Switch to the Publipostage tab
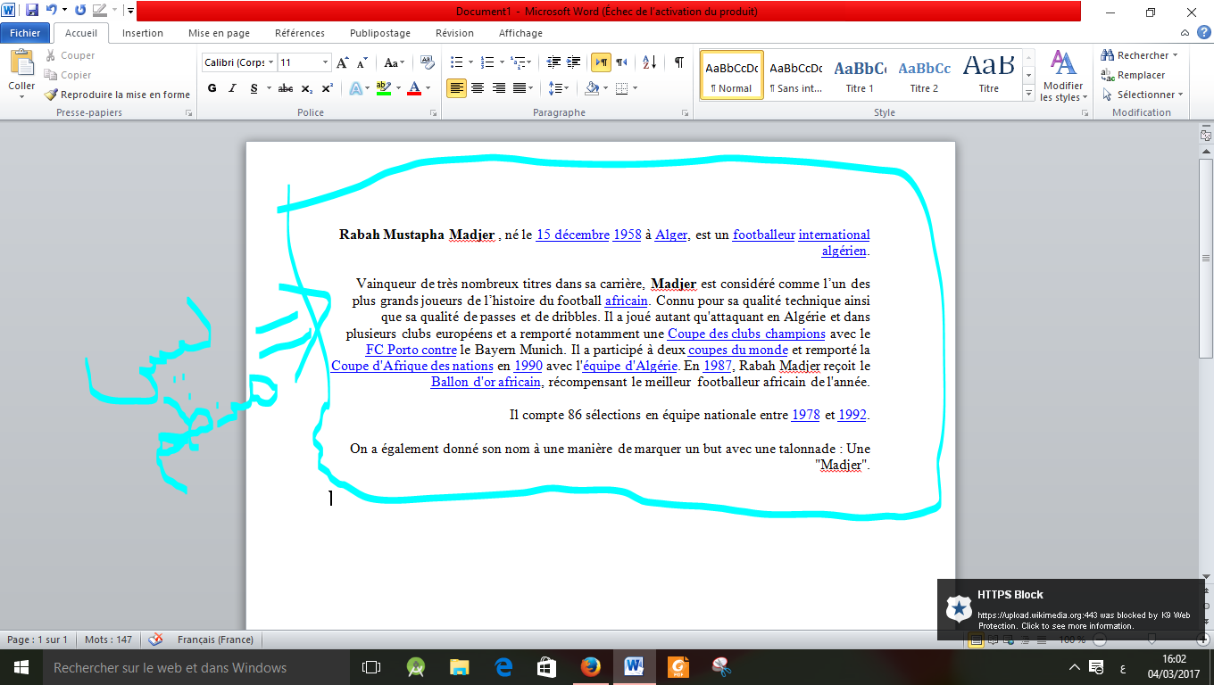 coord(380,33)
